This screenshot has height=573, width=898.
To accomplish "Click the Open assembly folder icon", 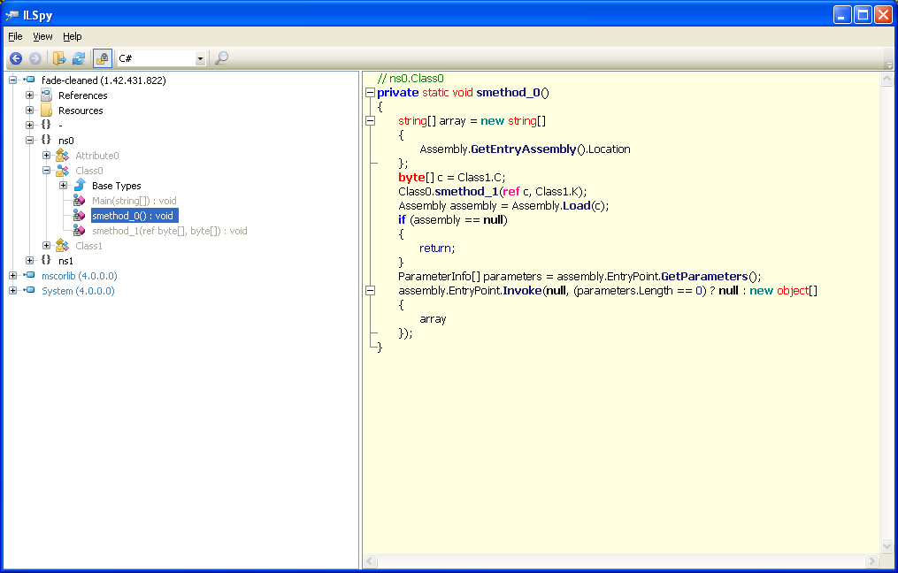I will [x=59, y=58].
